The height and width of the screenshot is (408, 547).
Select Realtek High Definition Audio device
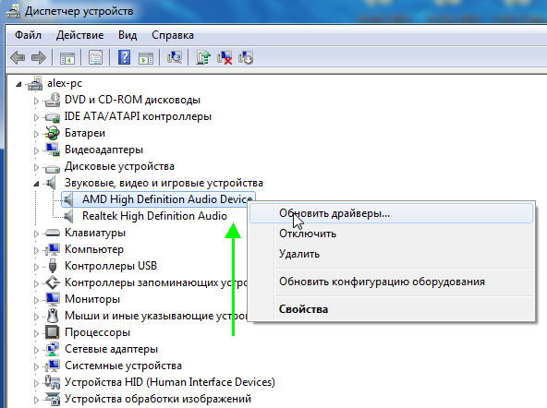coord(154,216)
